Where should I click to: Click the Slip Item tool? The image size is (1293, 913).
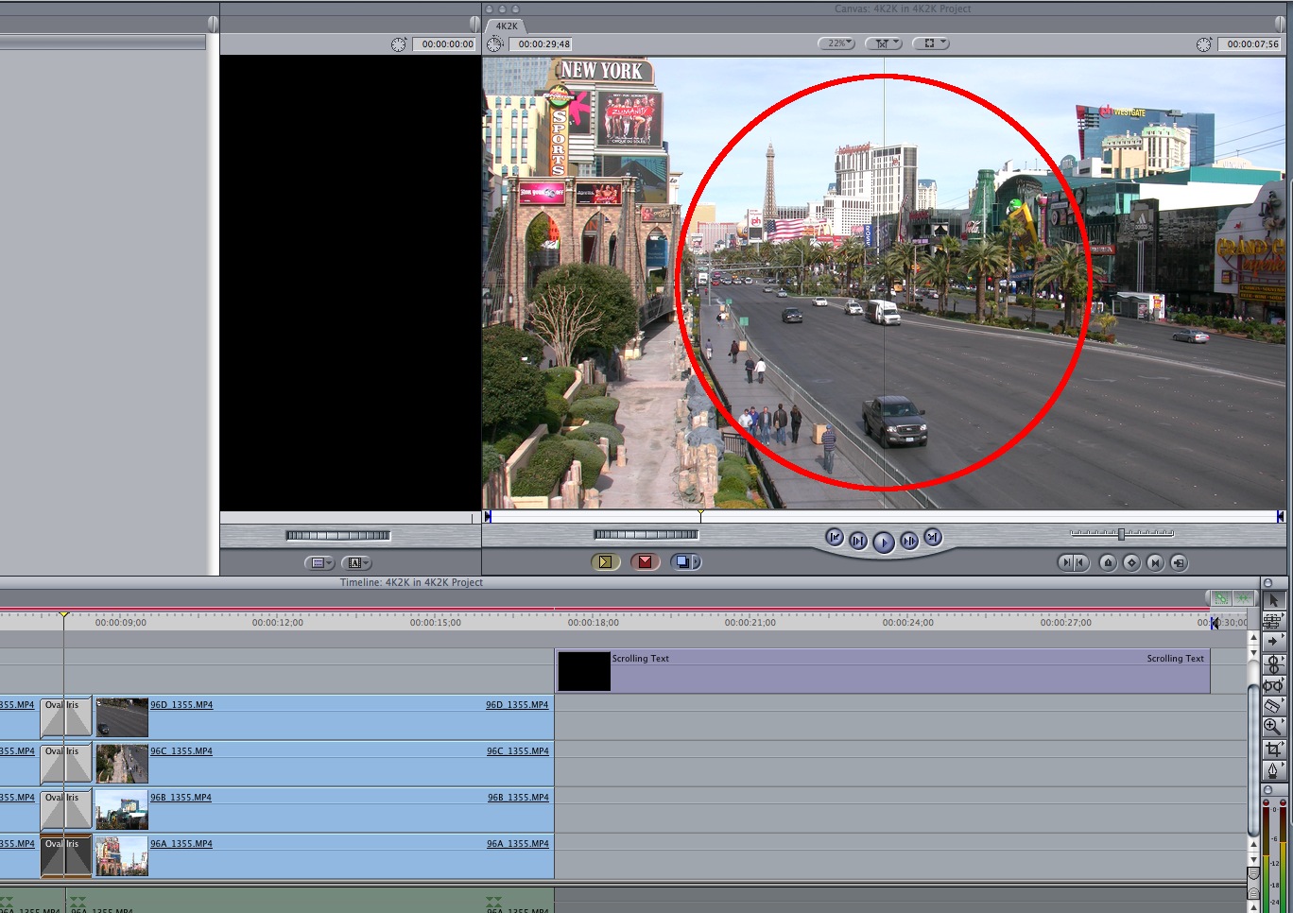pos(1272,684)
